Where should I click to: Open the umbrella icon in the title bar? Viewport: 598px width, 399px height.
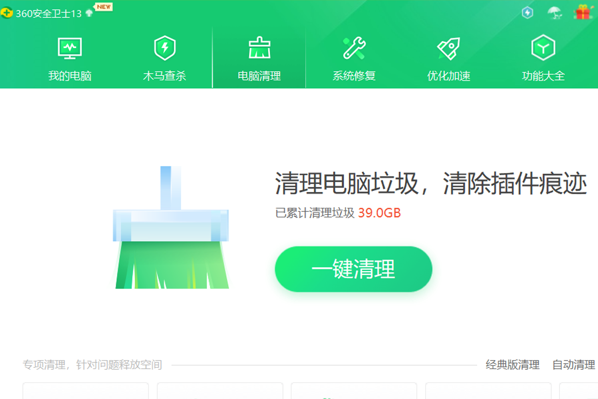pyautogui.click(x=555, y=12)
